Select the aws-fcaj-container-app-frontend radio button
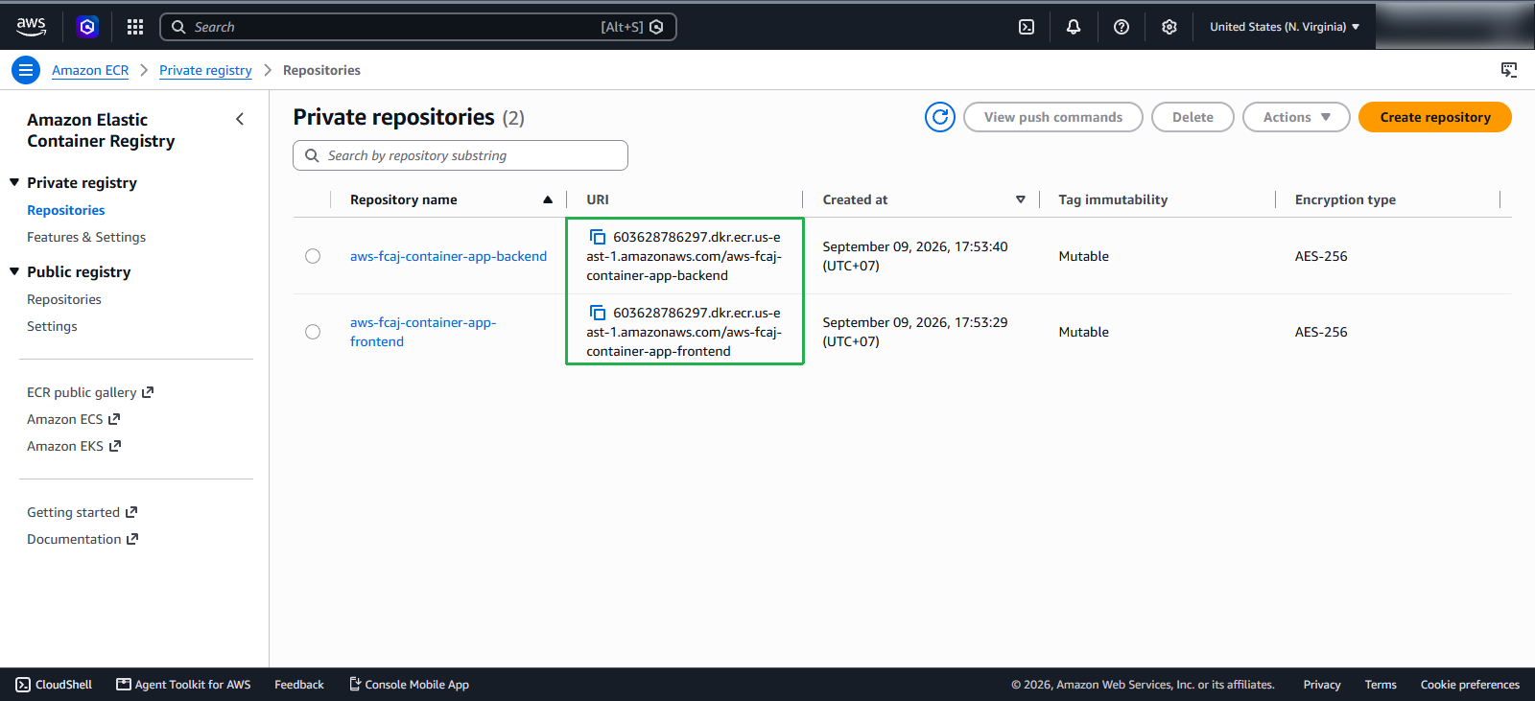 (x=313, y=332)
